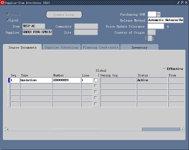Click the descriptive flexfield bracket box
This screenshot has height=150, width=189.
tap(150, 38)
